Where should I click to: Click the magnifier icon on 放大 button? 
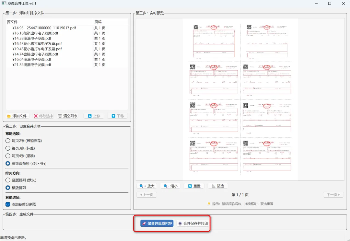click(x=141, y=186)
